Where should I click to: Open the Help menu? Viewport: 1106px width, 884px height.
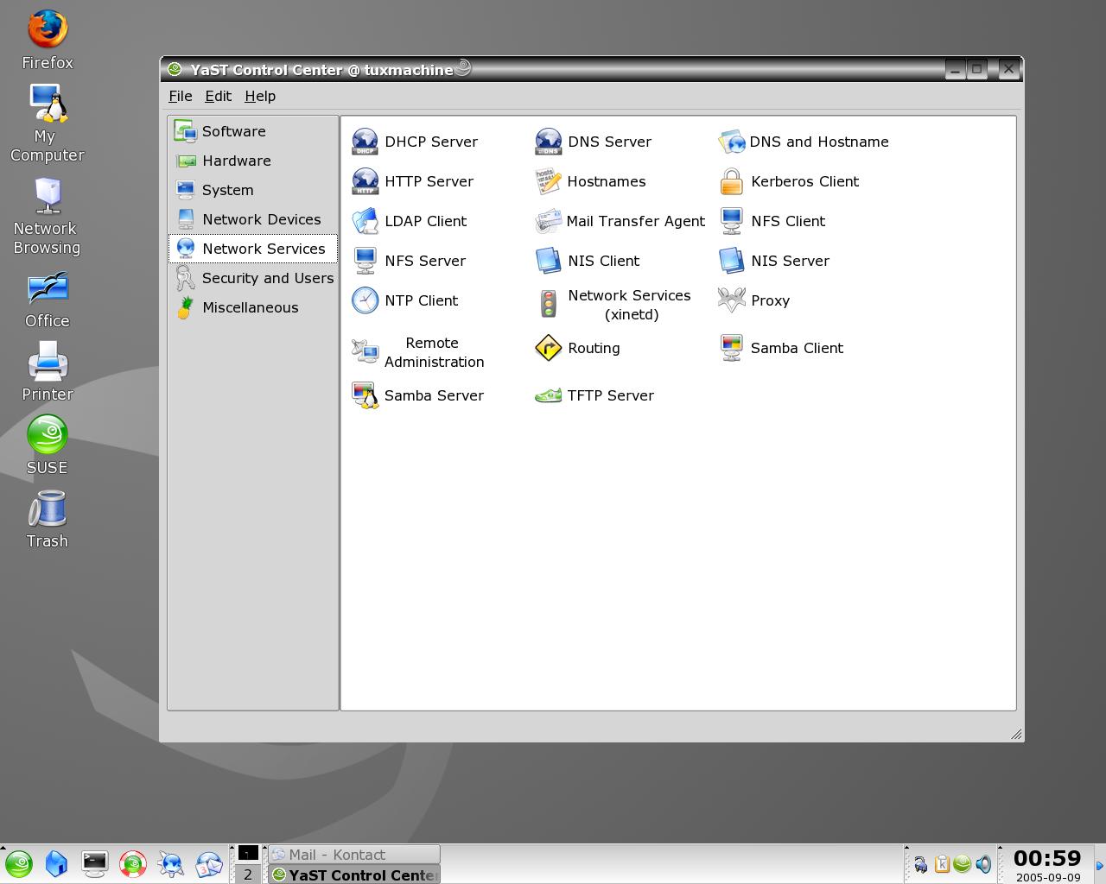coord(260,96)
